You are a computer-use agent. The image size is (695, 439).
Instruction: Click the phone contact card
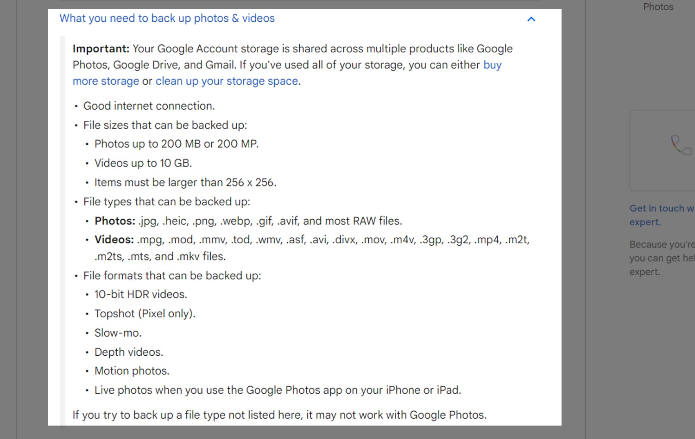[667, 150]
